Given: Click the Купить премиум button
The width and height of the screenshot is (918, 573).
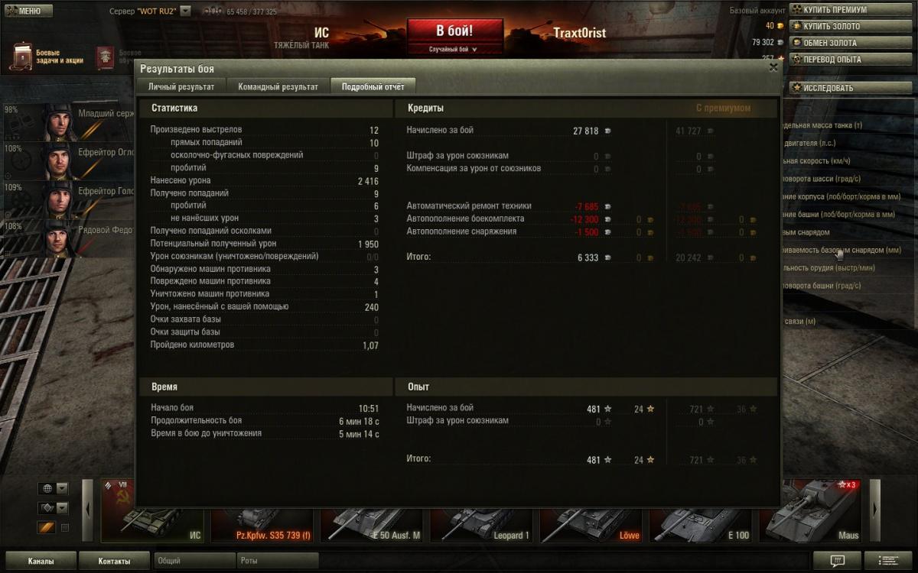Looking at the screenshot, I should [x=851, y=10].
